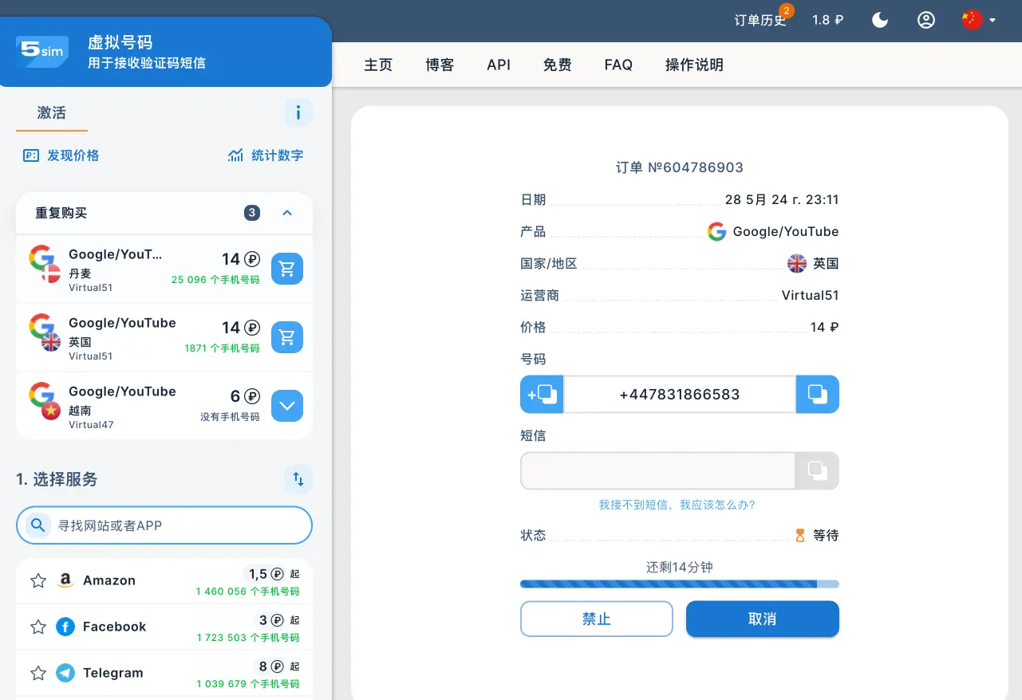Click Amazon price 1,5 ₽
This screenshot has width=1022, height=700.
[x=265, y=574]
